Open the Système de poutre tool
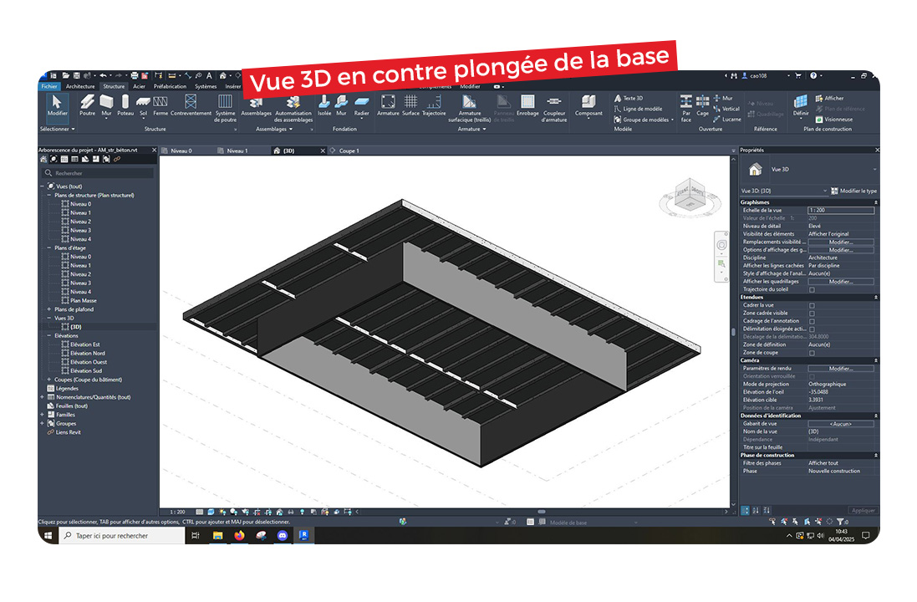This screenshot has height=602, width=917. pos(225,108)
